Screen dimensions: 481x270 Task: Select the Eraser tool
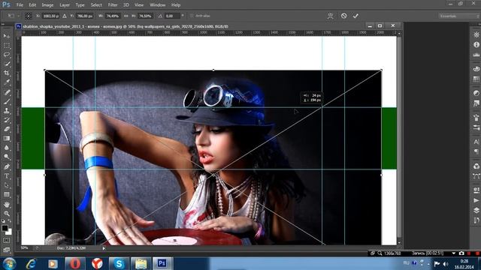(x=7, y=129)
